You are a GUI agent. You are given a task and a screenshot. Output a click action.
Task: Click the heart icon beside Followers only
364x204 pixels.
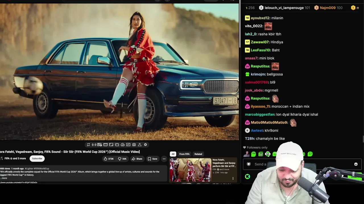[245, 147]
